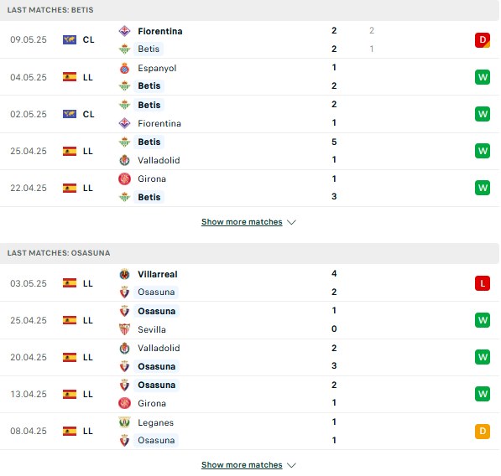This screenshot has width=501, height=476.
Task: Click the green W badge for Osasuna-Girona
Action: coord(483,394)
